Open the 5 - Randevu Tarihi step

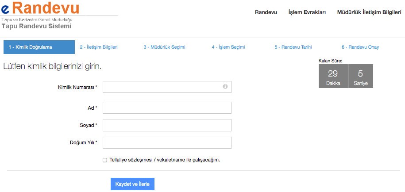coord(293,47)
